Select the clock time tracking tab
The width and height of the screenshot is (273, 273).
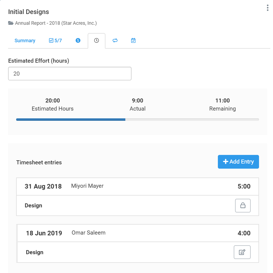(x=97, y=41)
